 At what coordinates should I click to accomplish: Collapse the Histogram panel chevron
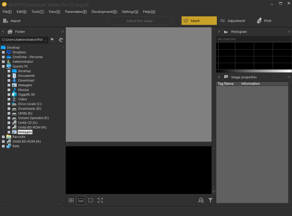point(219,32)
